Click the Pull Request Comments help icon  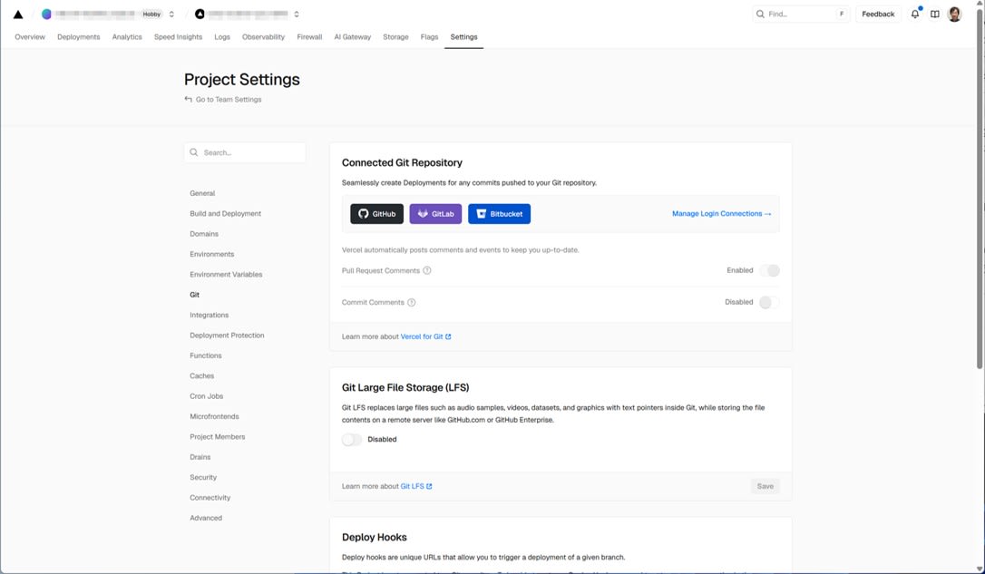[x=426, y=270]
